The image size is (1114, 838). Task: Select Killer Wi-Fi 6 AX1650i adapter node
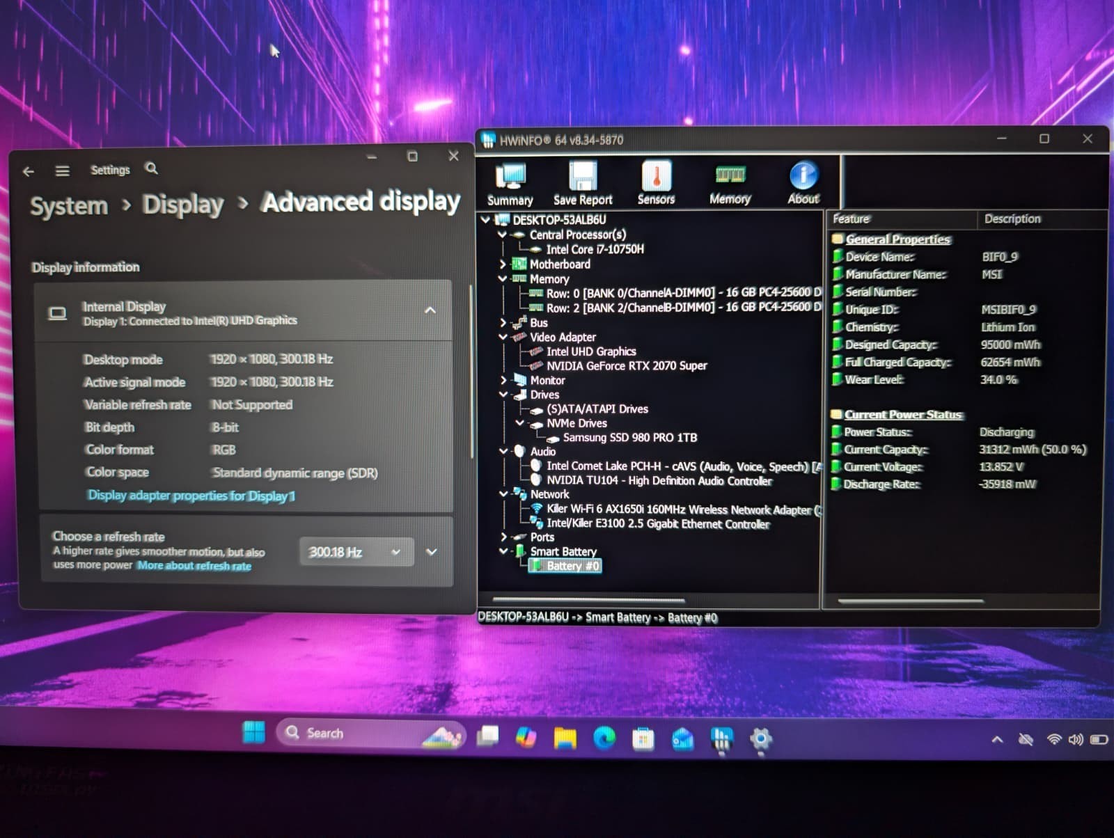pos(684,509)
